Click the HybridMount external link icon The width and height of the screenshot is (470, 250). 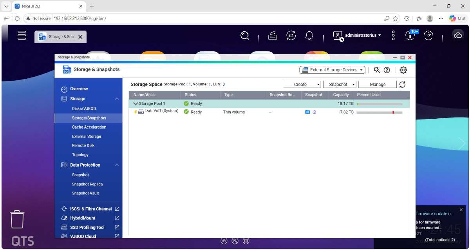click(x=117, y=218)
